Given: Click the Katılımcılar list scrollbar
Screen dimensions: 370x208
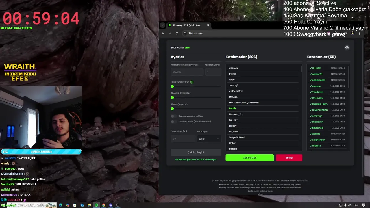Looking at the screenshot, I should 301,69.
